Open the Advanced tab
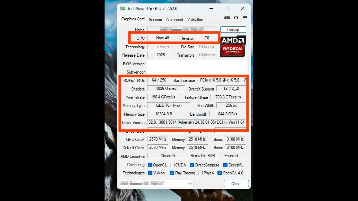 (x=174, y=20)
